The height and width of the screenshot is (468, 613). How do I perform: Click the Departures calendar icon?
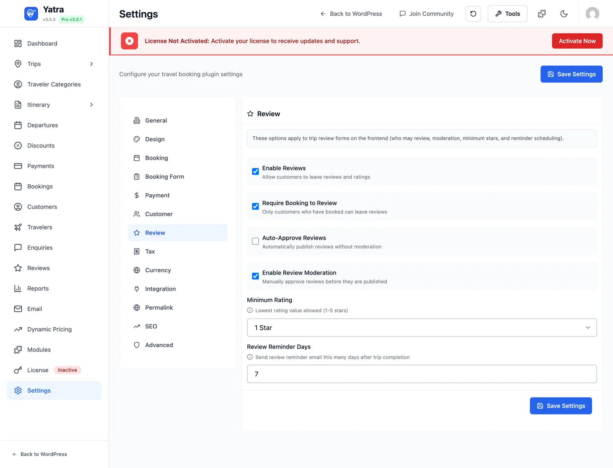pos(18,125)
